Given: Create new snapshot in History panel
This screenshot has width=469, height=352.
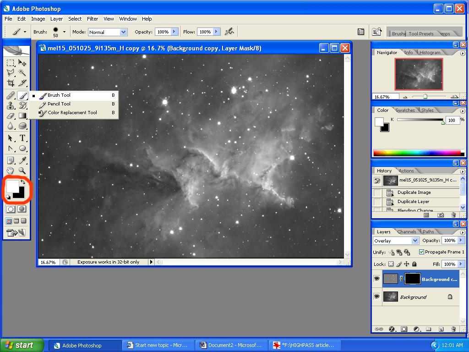Looking at the screenshot, I should [441, 215].
